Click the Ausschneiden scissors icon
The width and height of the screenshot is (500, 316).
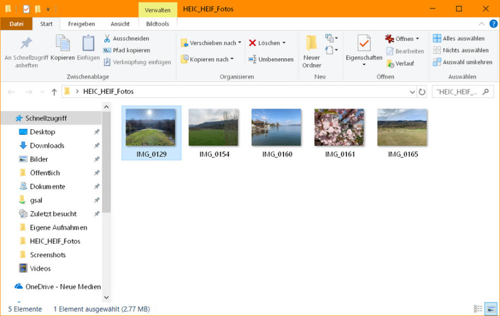pyautogui.click(x=108, y=39)
